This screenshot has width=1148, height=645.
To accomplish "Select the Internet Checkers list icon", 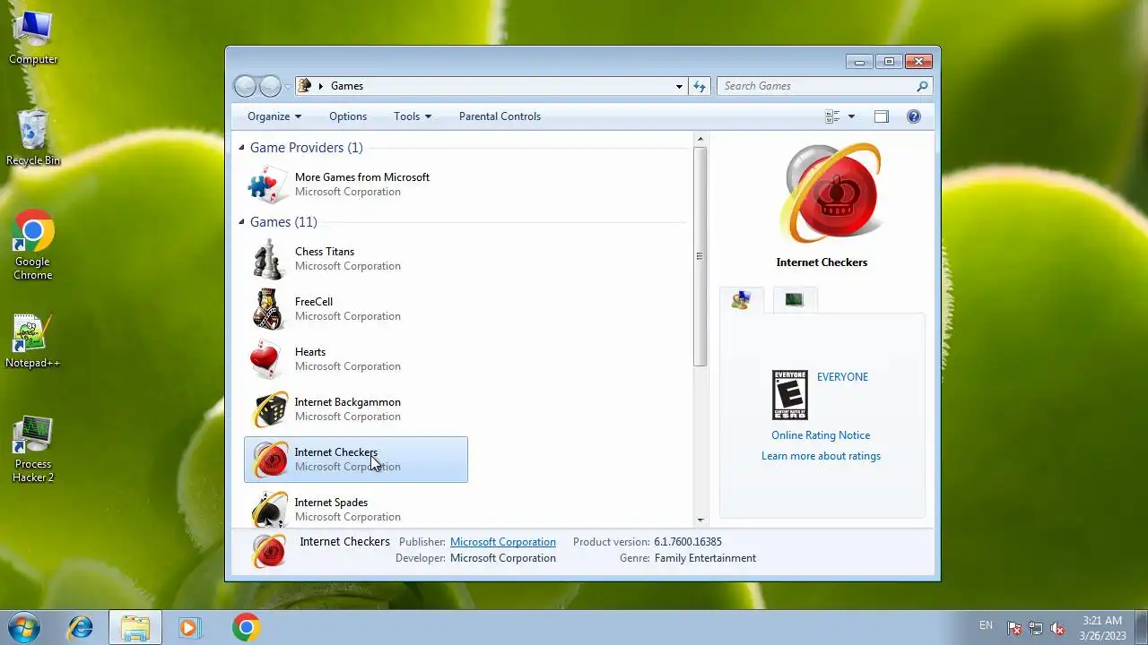I will tap(268, 460).
